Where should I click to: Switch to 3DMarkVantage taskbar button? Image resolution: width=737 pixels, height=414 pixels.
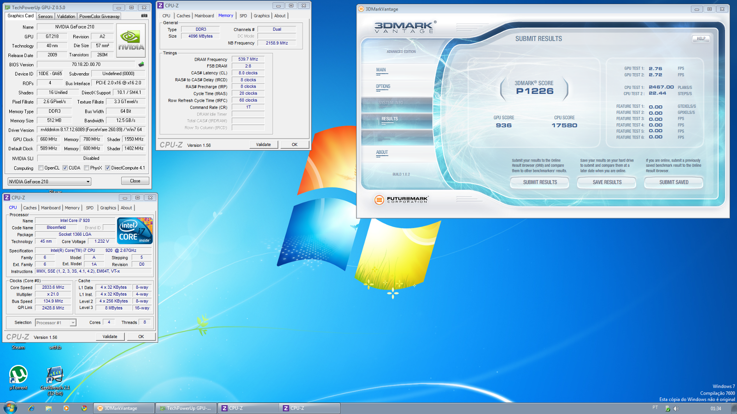pyautogui.click(x=123, y=408)
